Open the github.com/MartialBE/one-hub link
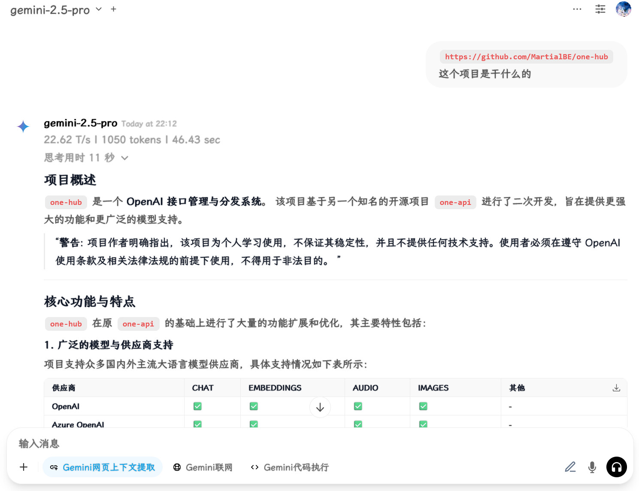639x491 pixels. (526, 57)
